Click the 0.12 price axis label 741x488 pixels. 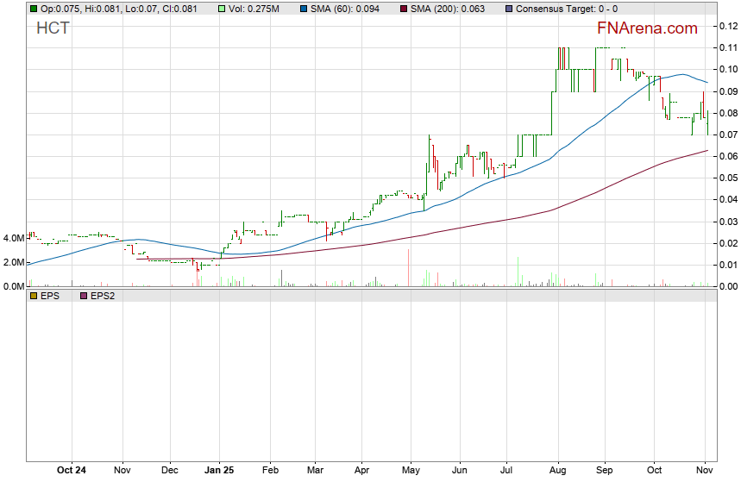(727, 26)
